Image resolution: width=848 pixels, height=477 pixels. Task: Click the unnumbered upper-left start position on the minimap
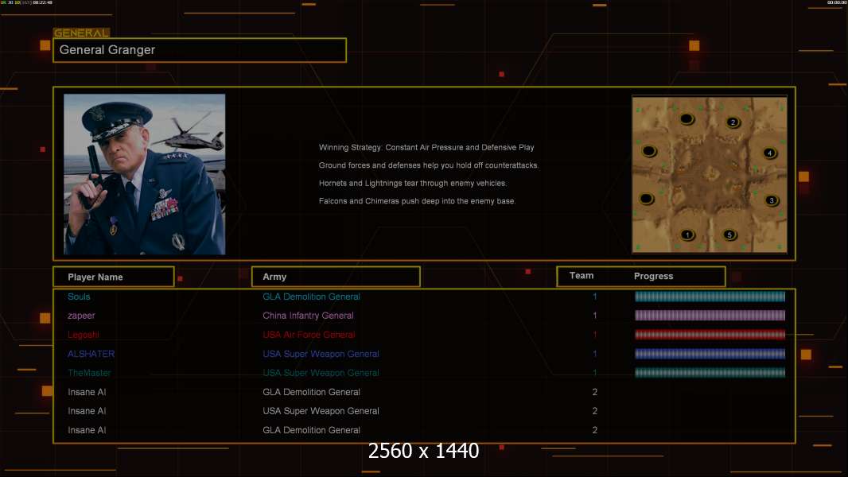pos(649,152)
